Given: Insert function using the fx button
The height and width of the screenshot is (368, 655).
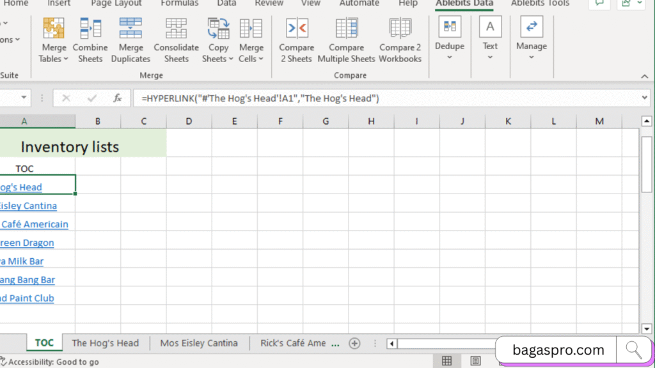Looking at the screenshot, I should pyautogui.click(x=118, y=98).
